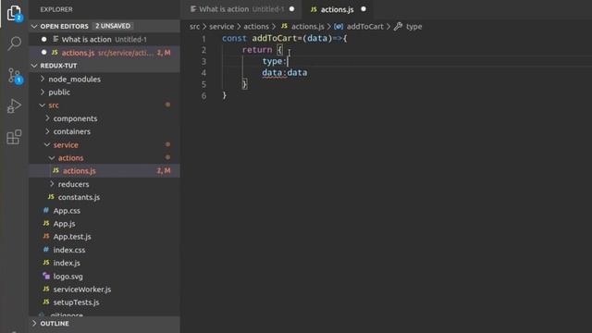
Task: Click the return keyword on line 2
Action: pyautogui.click(x=257, y=50)
